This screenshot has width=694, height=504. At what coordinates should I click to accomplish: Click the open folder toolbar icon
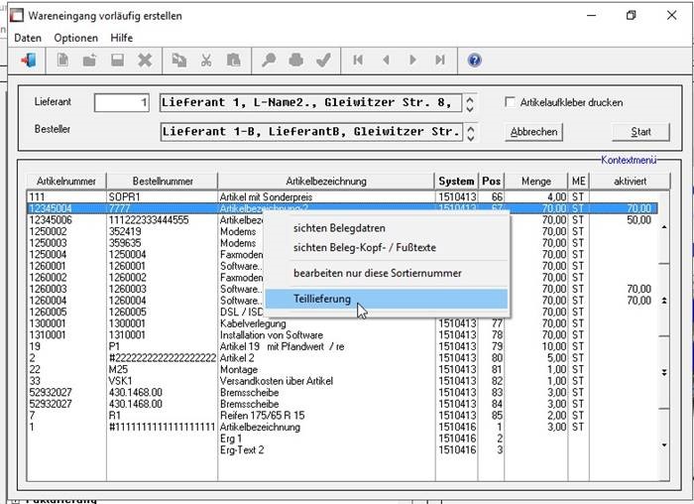(x=90, y=61)
